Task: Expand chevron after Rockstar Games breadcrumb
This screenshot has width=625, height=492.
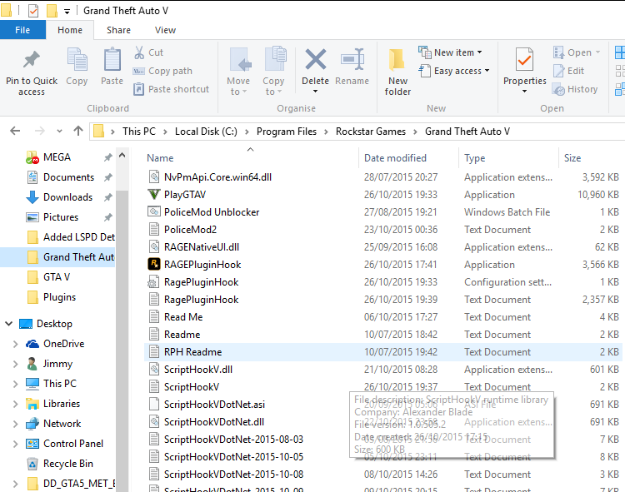Action: click(415, 132)
